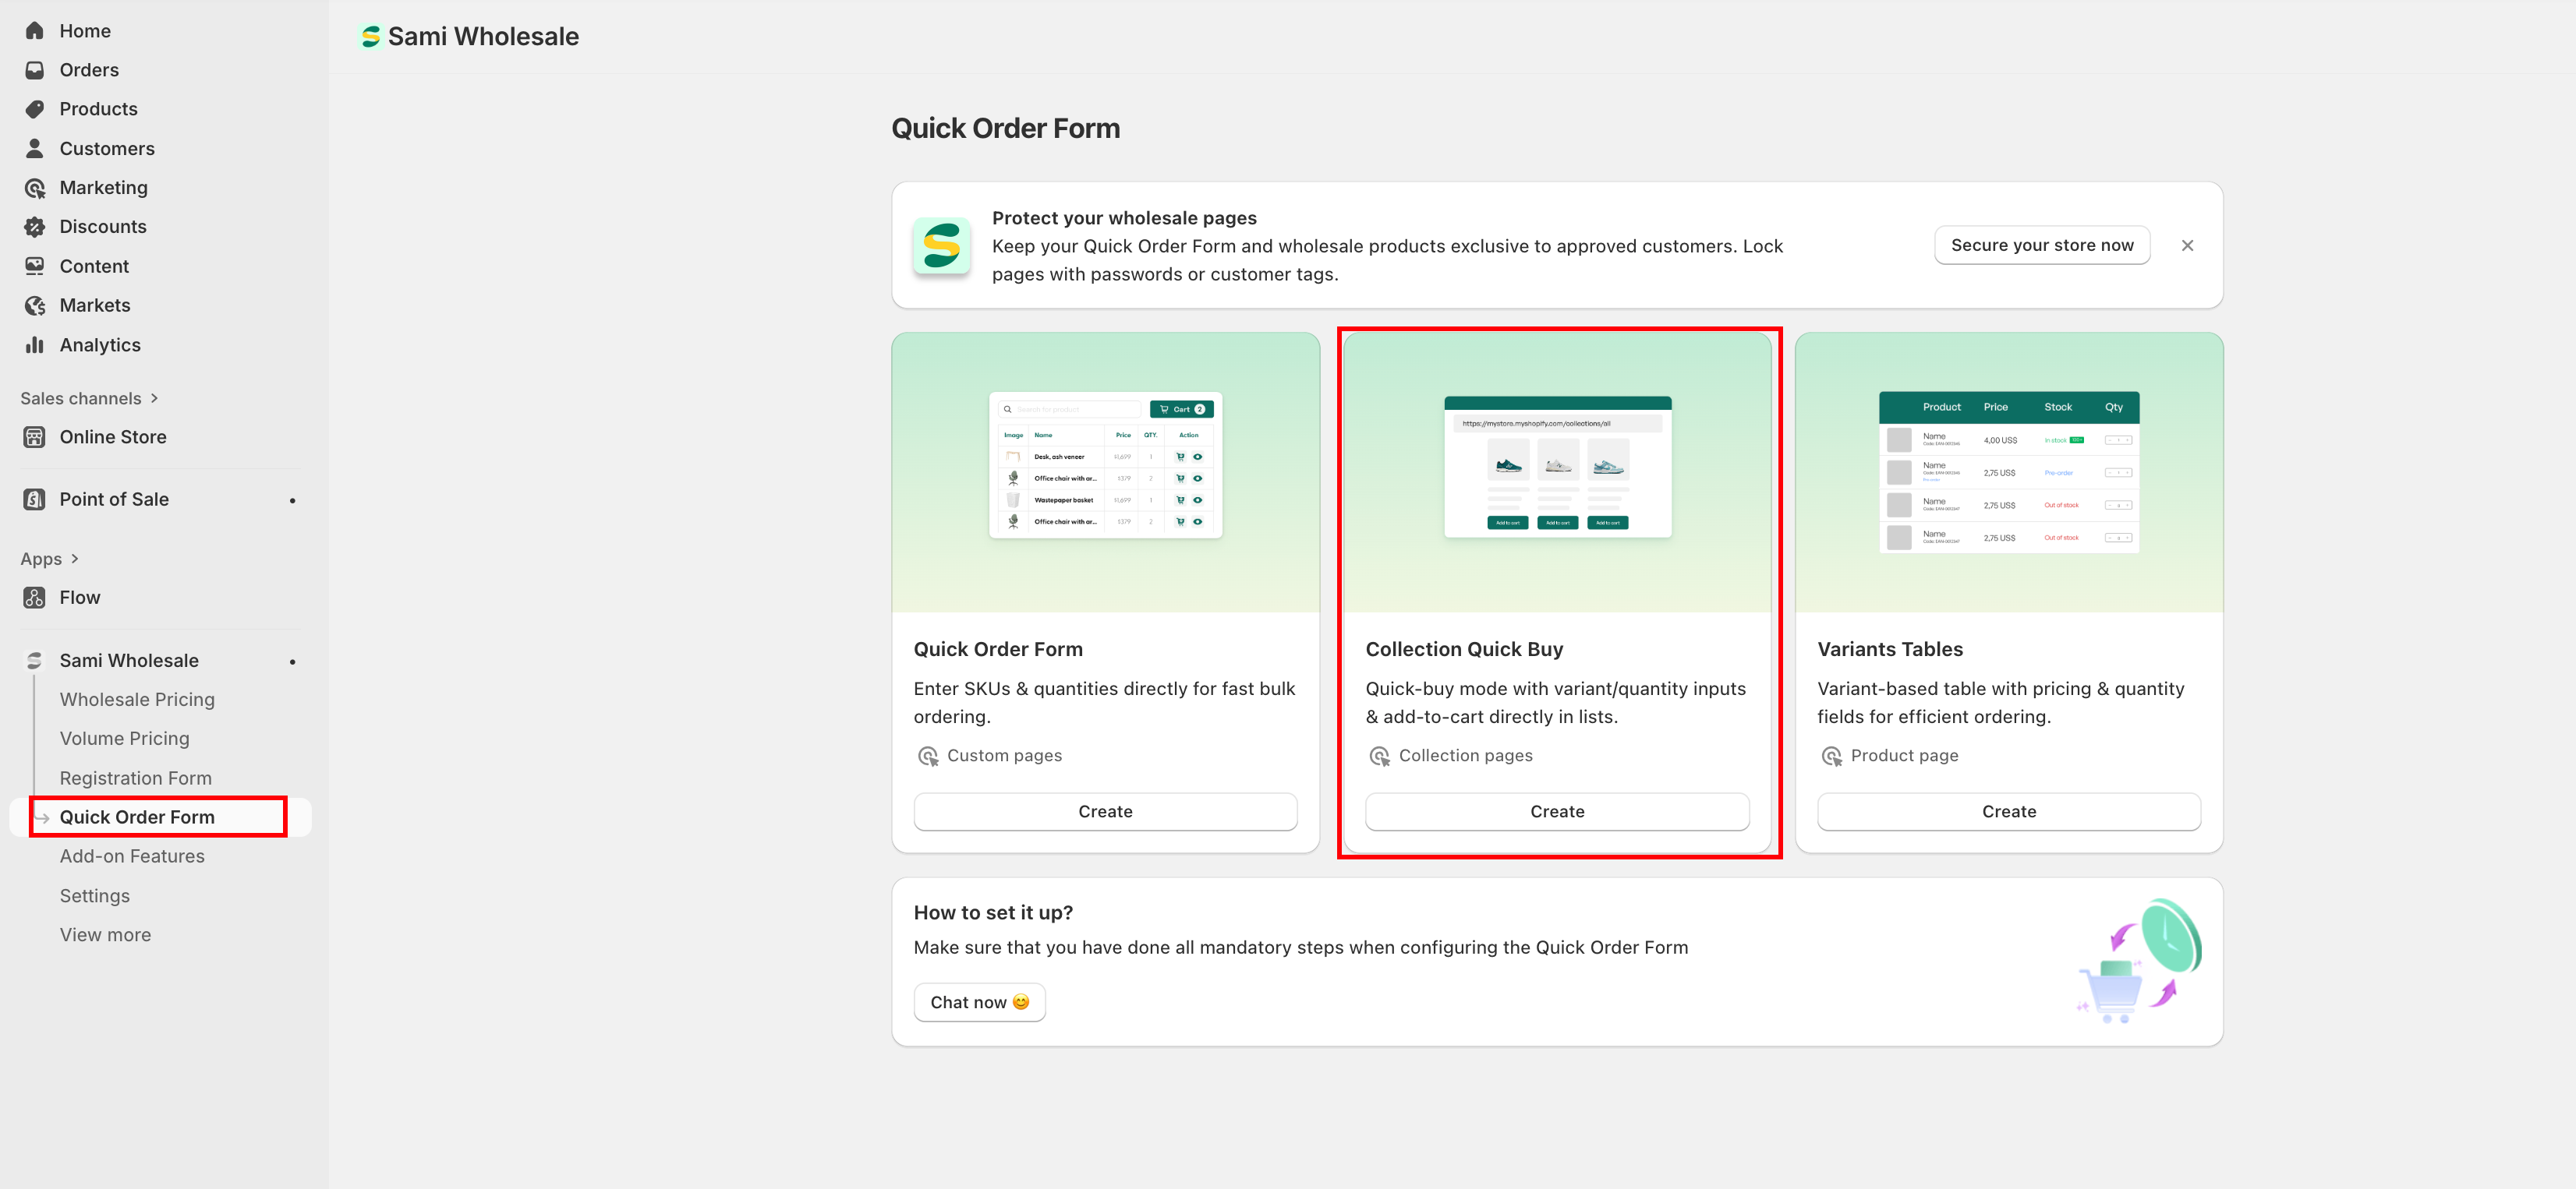Open Orders via its inbox icon
This screenshot has height=1189, width=2576.
pos(35,70)
